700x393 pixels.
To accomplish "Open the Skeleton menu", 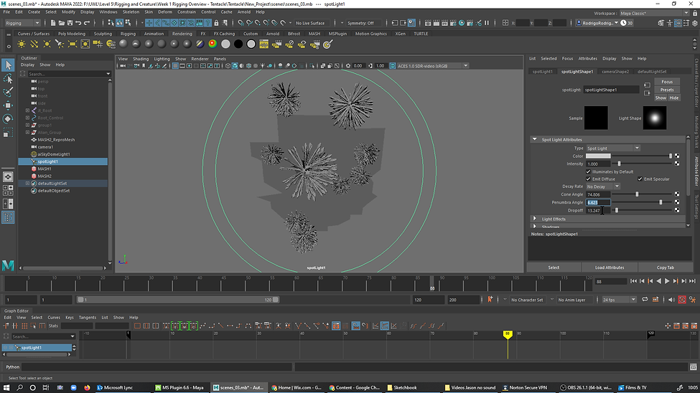I will pos(131,12).
